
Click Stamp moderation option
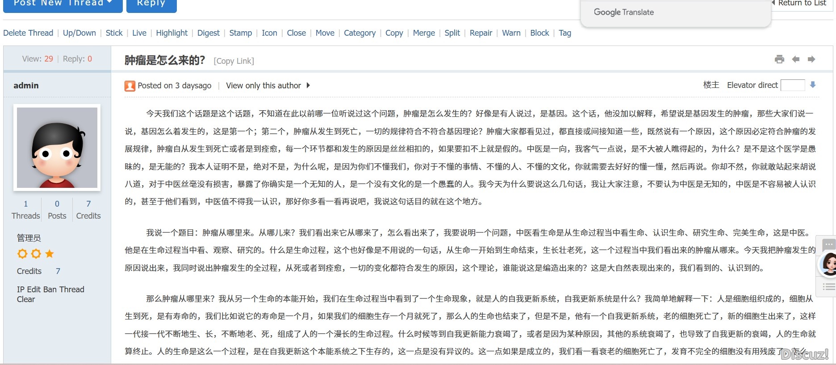coord(241,33)
